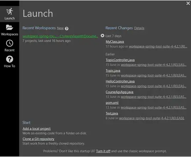Open the Workspaces folder icon
The height and width of the screenshot is (157, 191).
click(10, 27)
